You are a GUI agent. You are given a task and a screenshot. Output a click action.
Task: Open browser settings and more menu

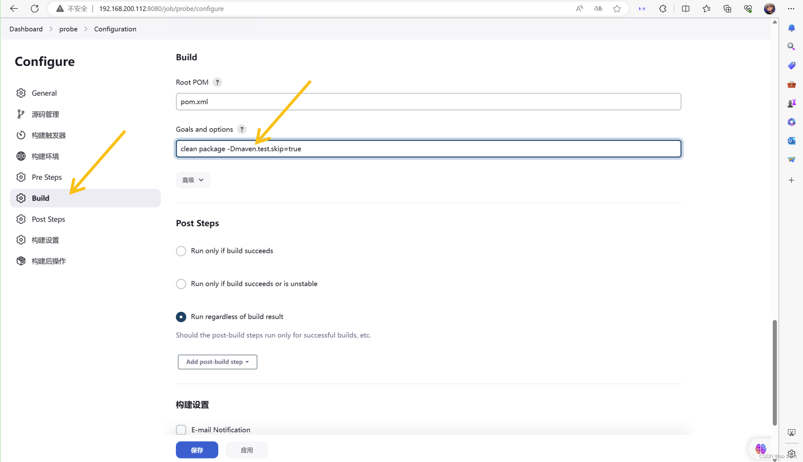(791, 9)
